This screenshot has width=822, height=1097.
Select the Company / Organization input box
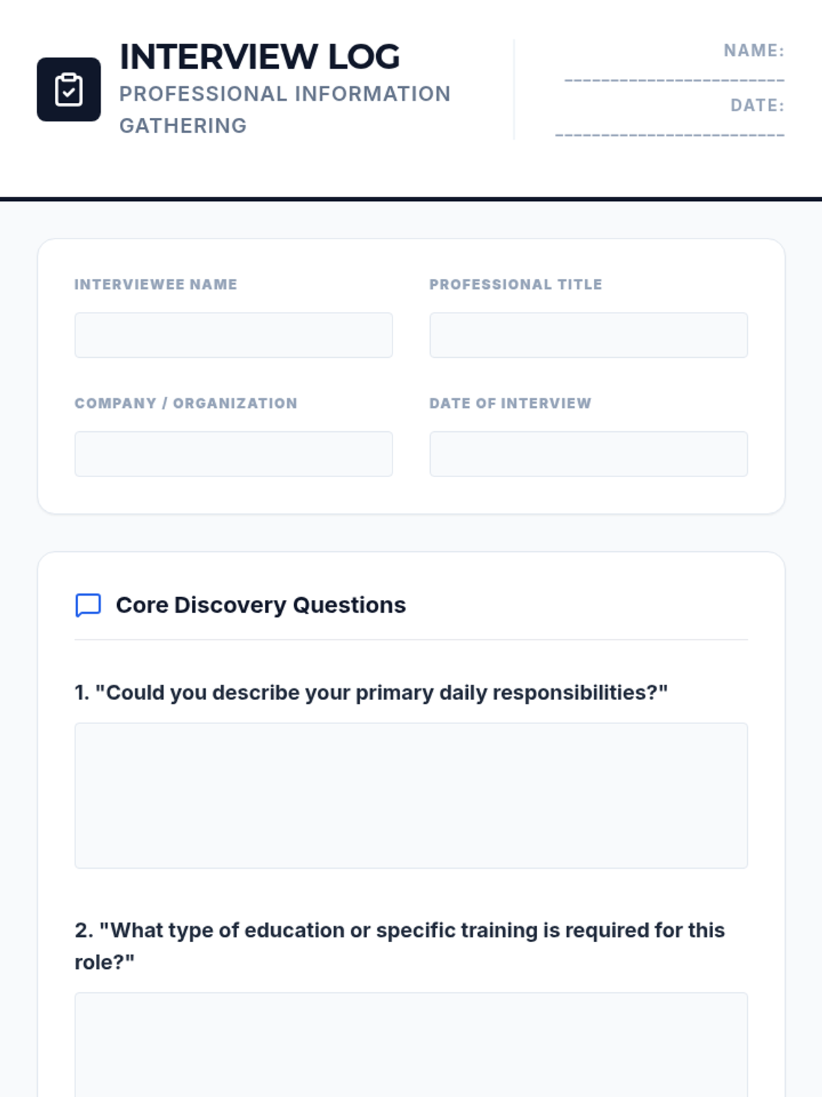233,454
